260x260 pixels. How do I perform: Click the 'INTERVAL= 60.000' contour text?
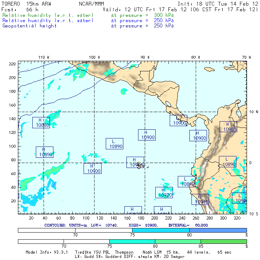pos(188,225)
